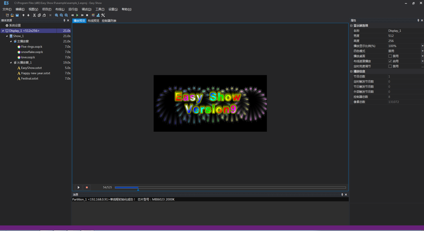The width and height of the screenshot is (424, 231).
Task: Open the 播放桌面 dropdown arrow
Action: 423,56
